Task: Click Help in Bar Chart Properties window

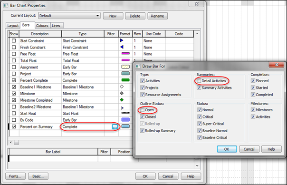Action: pos(191,176)
